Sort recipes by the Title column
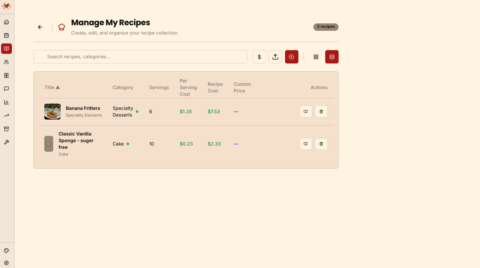This screenshot has width=480, height=268. 52,87
